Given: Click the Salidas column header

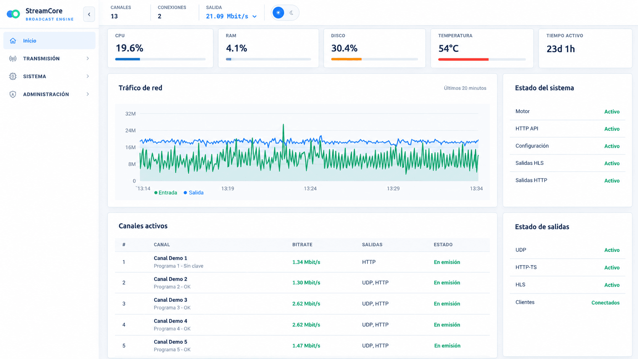Looking at the screenshot, I should tap(372, 245).
